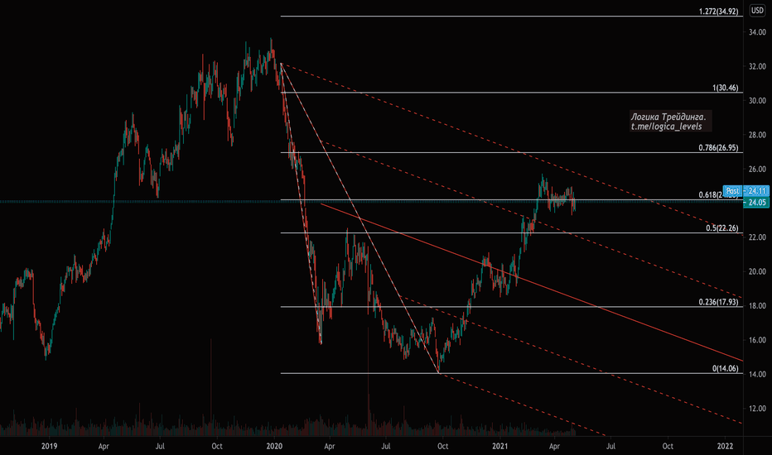This screenshot has height=455, width=772.
Task: Click the 34.00 price scale label
Action: (x=757, y=32)
